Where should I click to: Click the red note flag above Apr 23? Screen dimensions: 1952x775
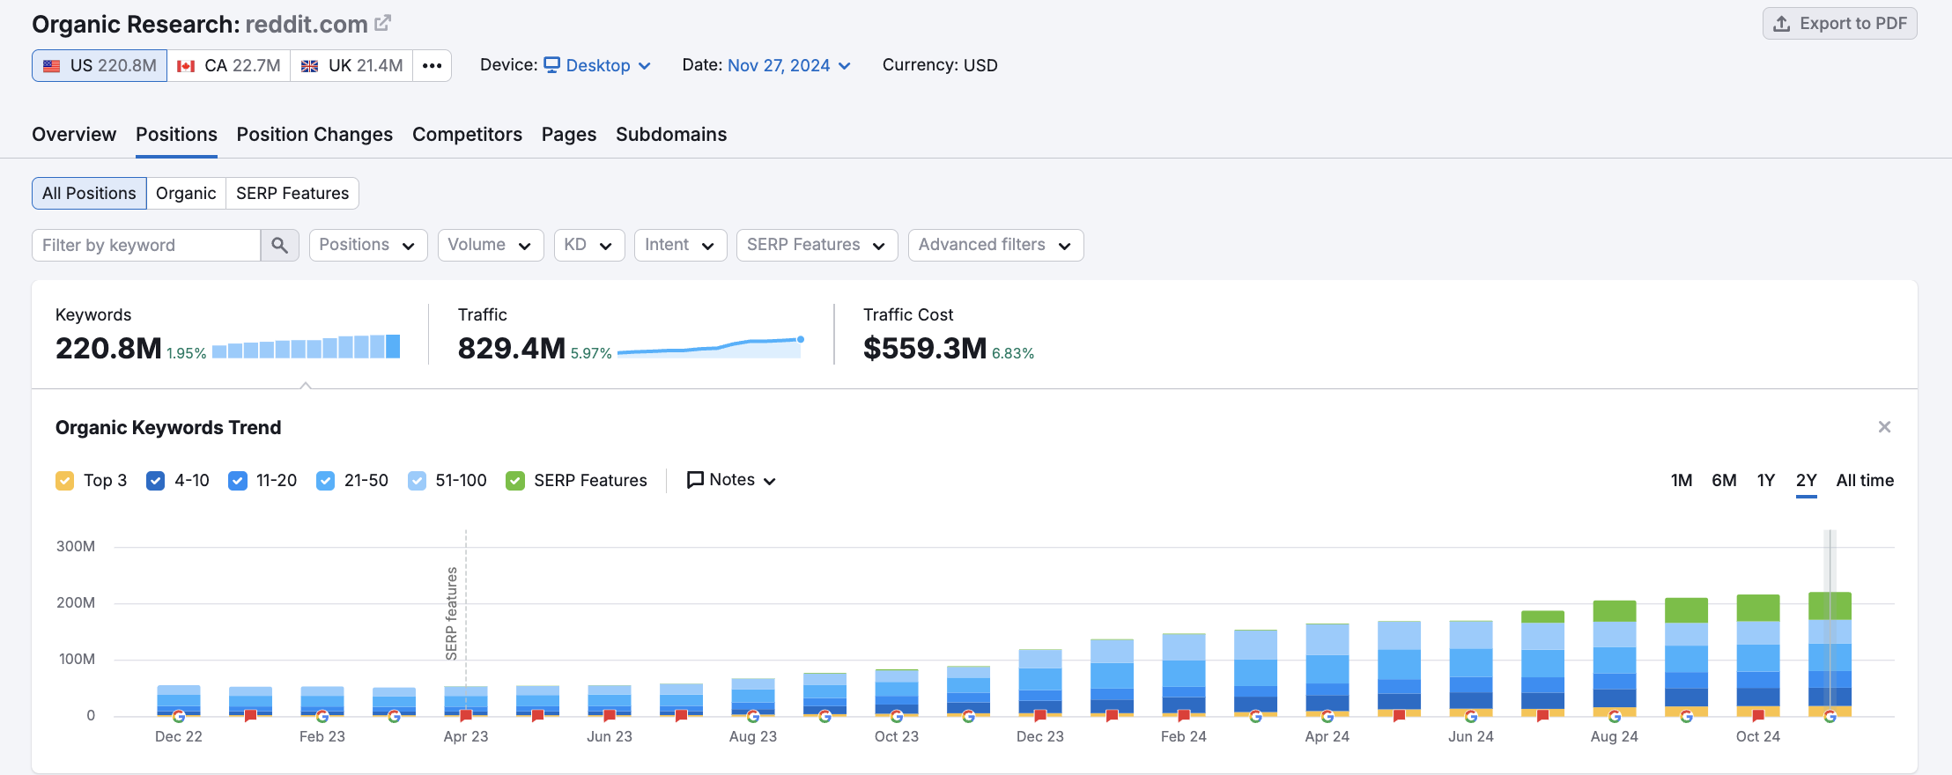(x=466, y=715)
